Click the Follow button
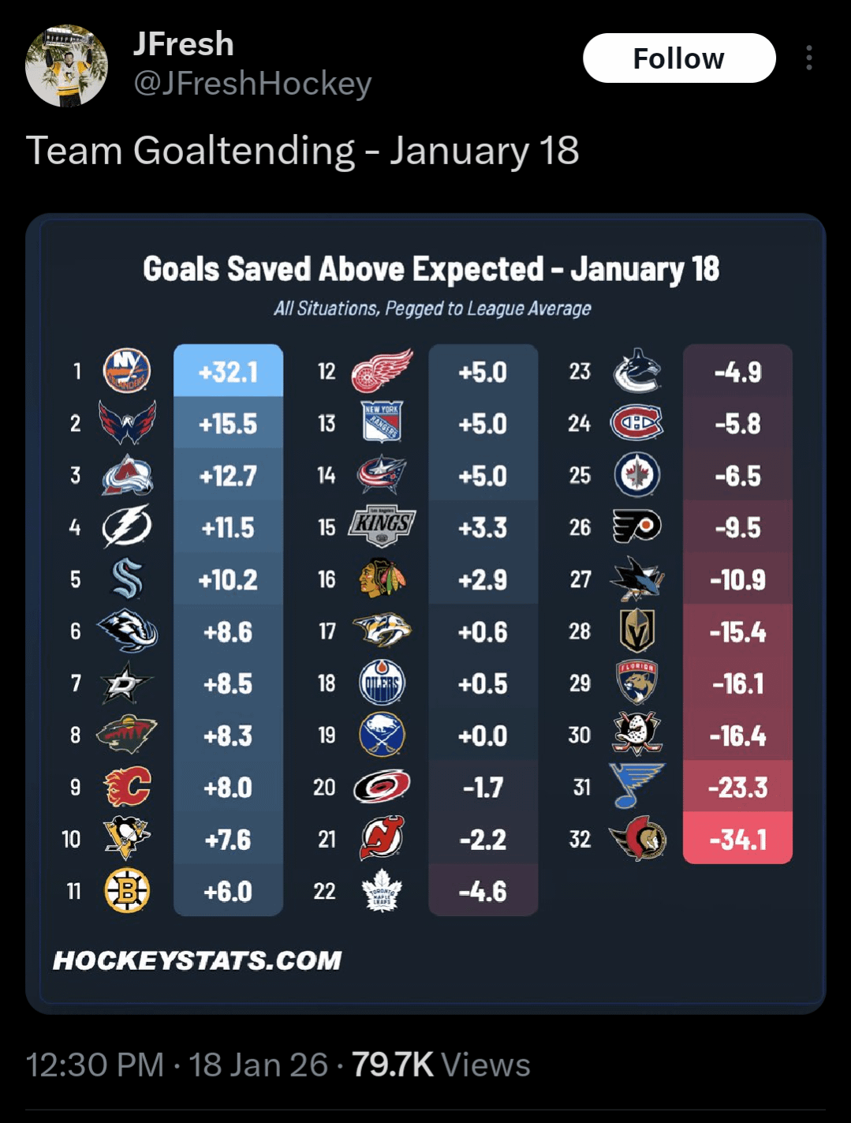851x1123 pixels. tap(678, 58)
